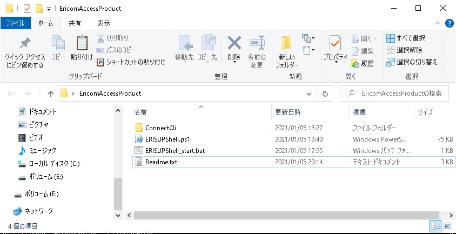Switch to the View tab
Screen dimensions: 456x234
tap(103, 23)
